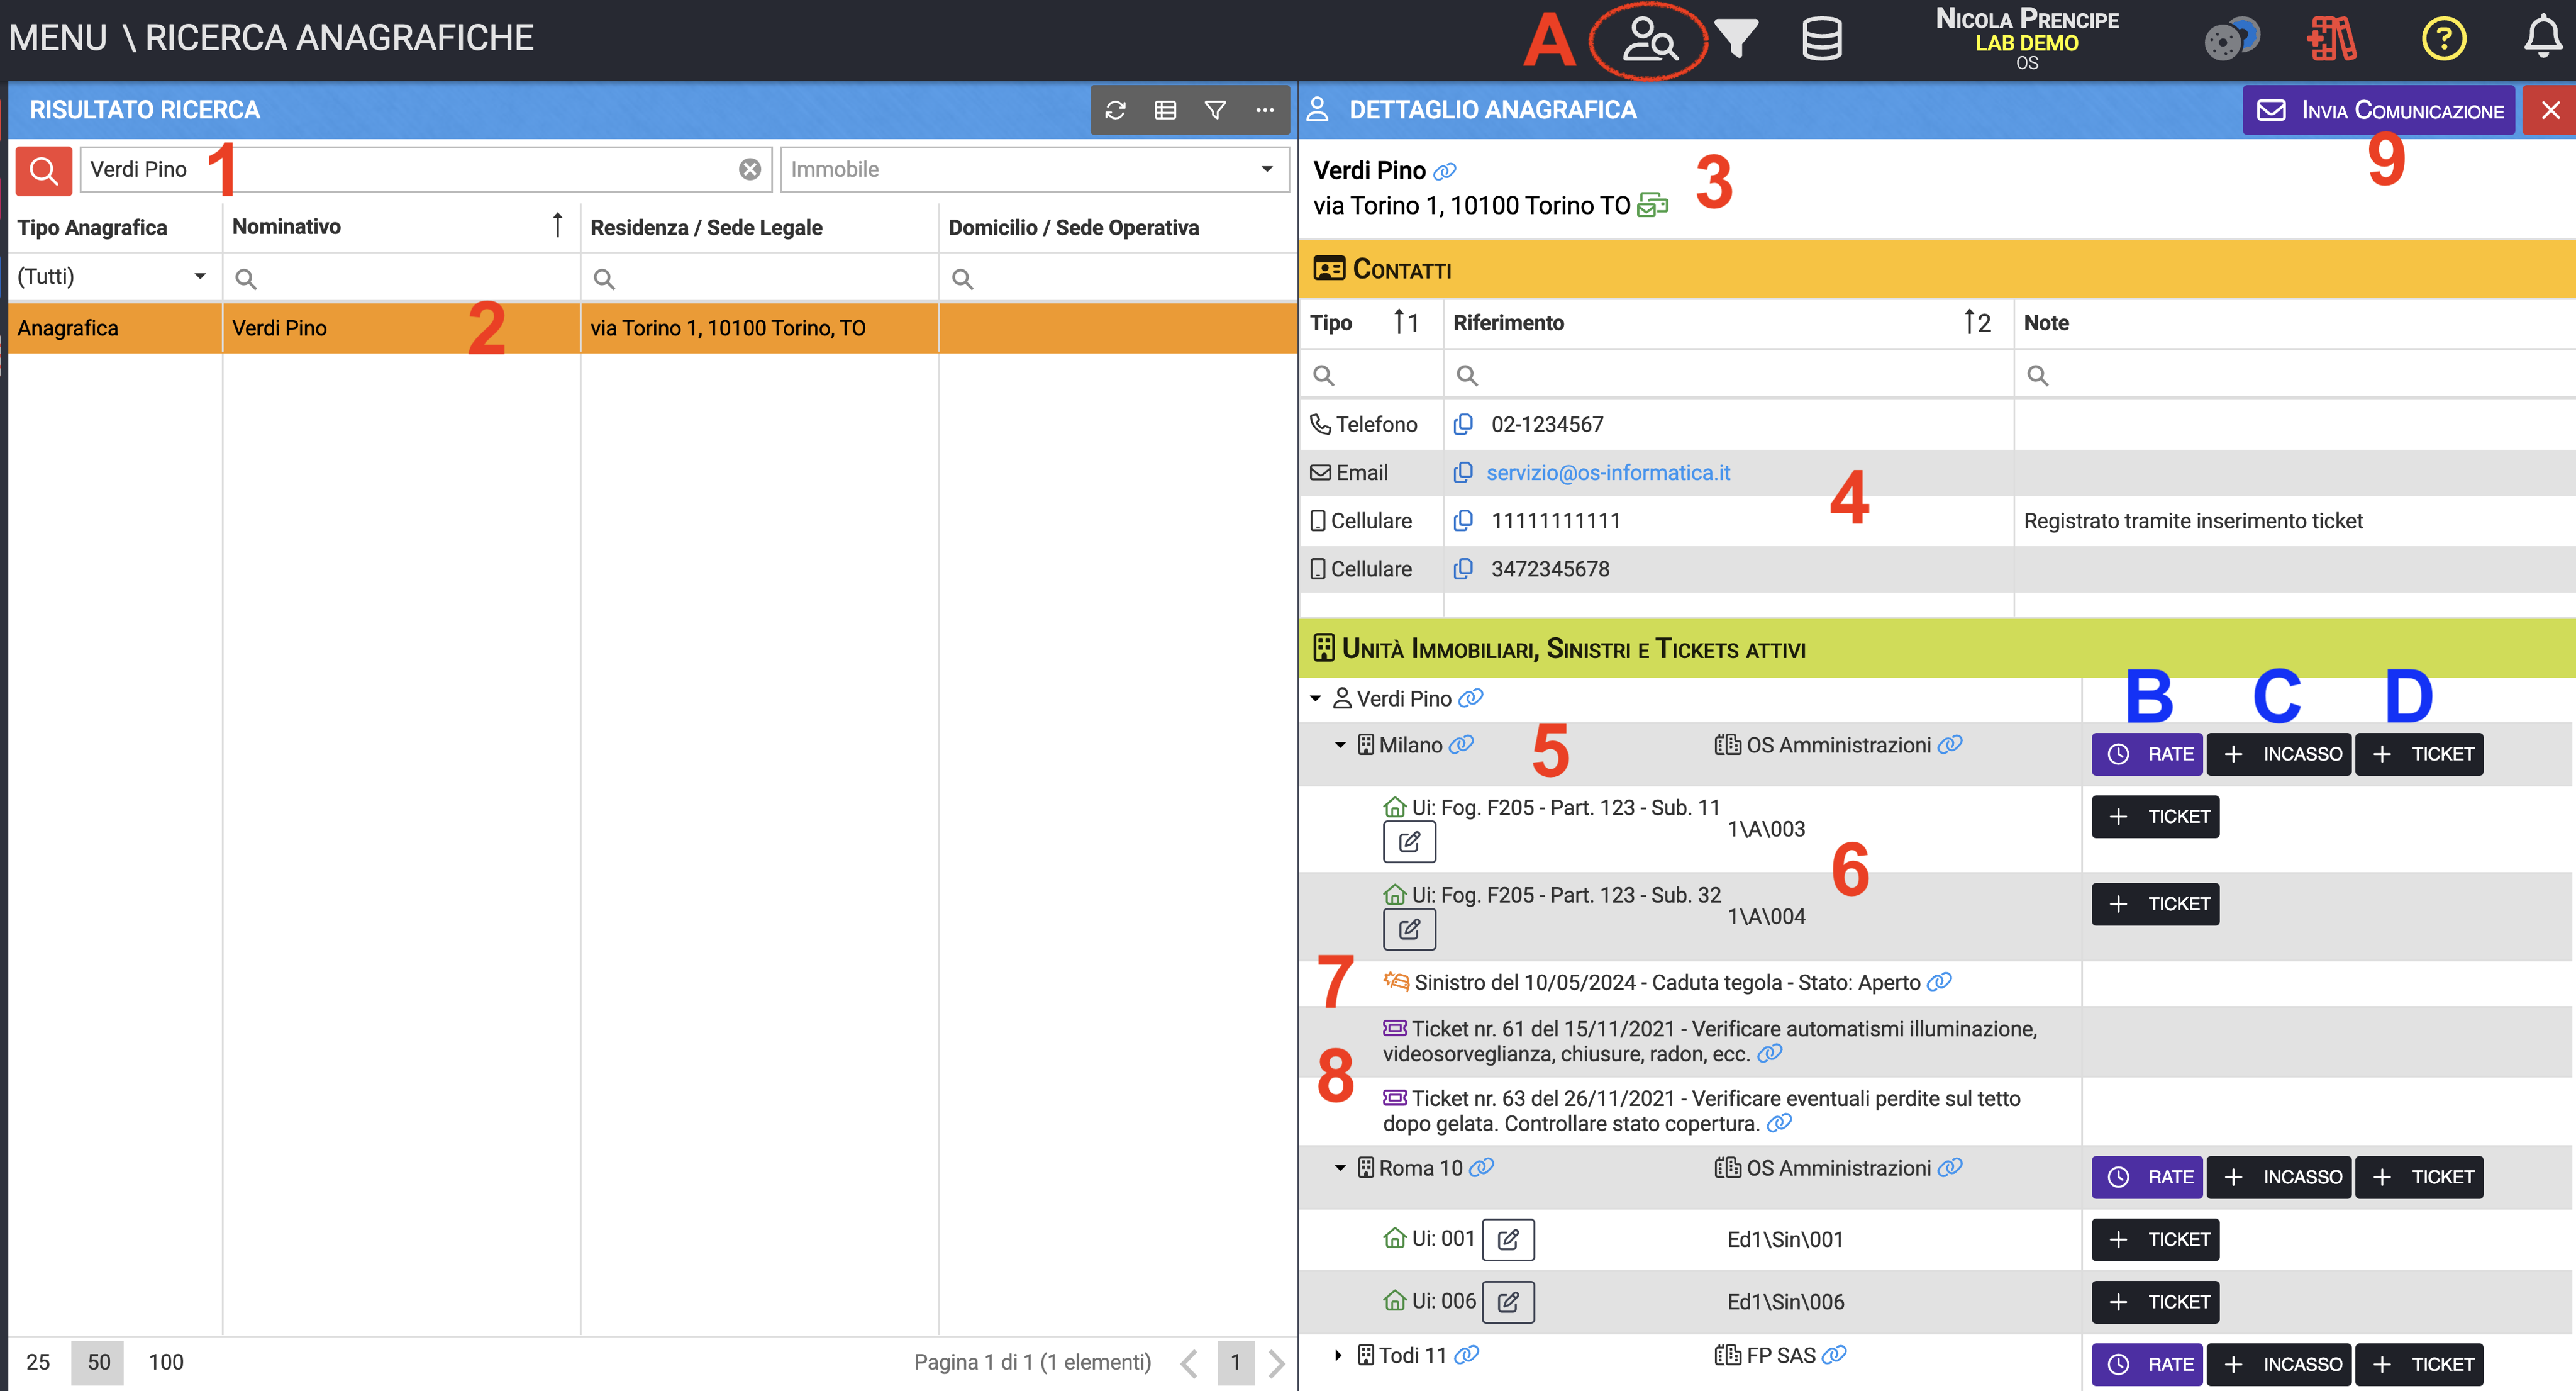The width and height of the screenshot is (2576, 1391).
Task: Edit the unit Ui: 001
Action: [1508, 1240]
